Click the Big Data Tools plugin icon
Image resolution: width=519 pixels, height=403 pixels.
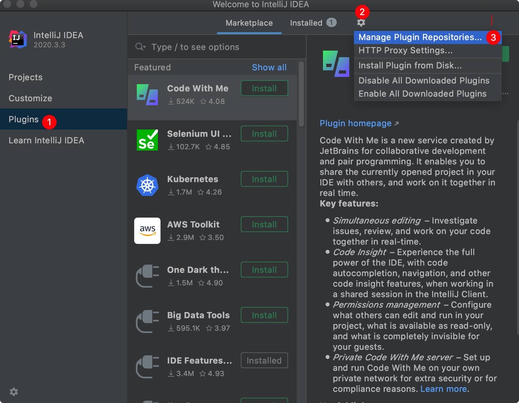click(147, 321)
